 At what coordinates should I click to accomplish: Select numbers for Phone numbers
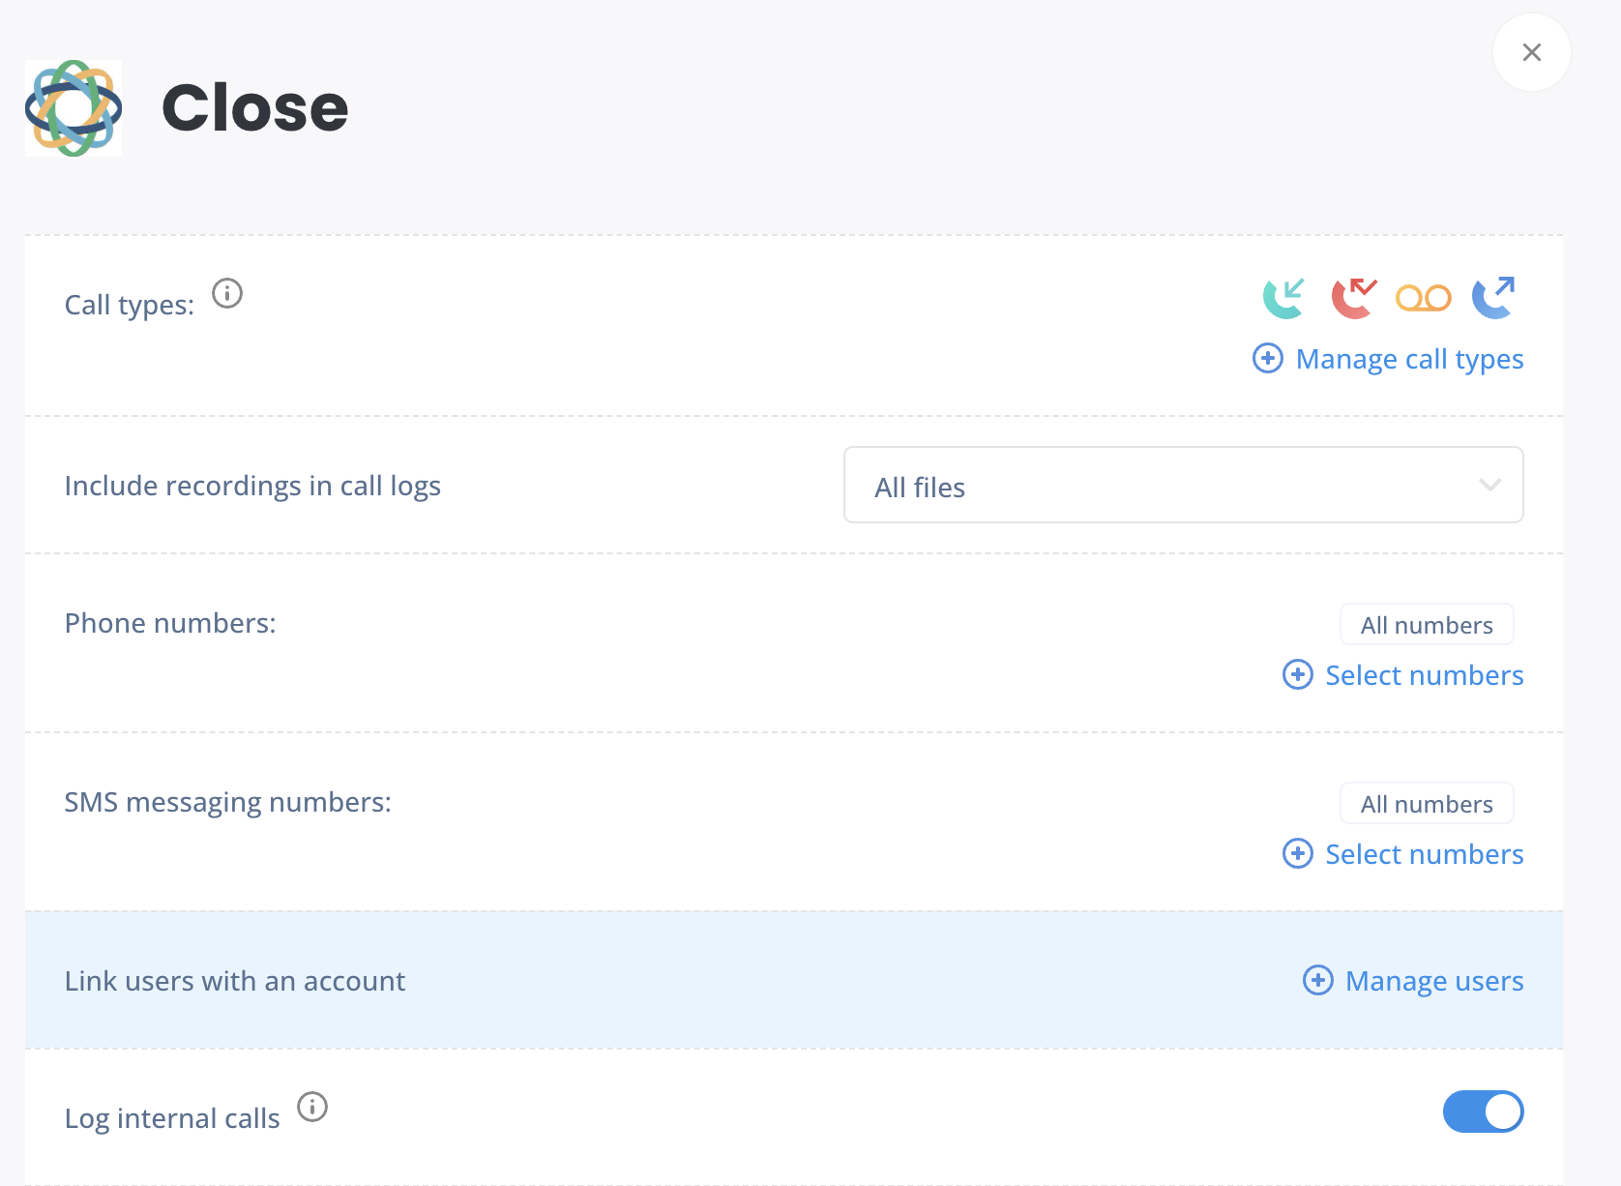point(1424,675)
